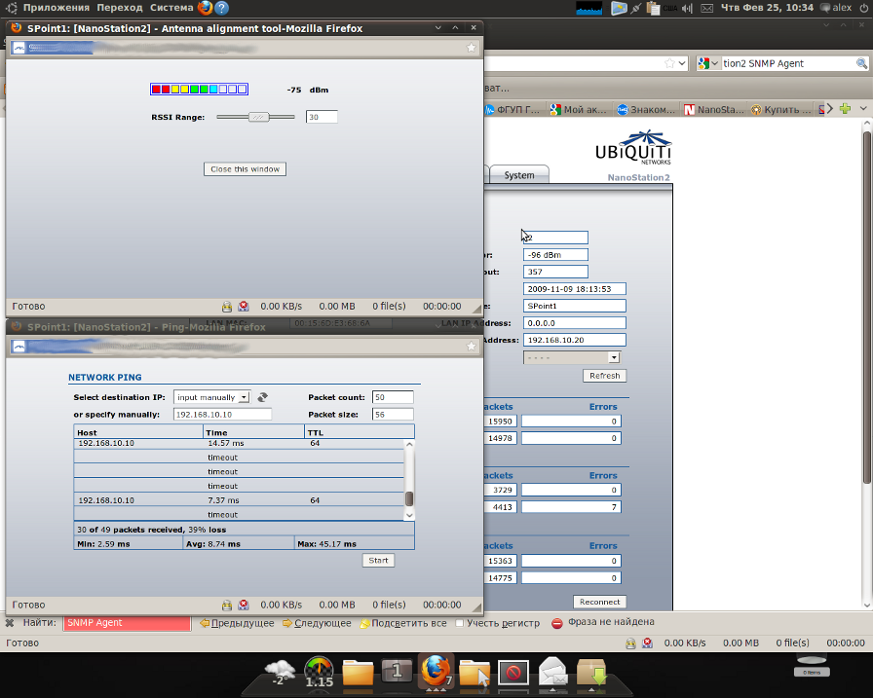Click the red no-entry screen icon in dock
Screen dimensions: 873x698
[x=513, y=673]
